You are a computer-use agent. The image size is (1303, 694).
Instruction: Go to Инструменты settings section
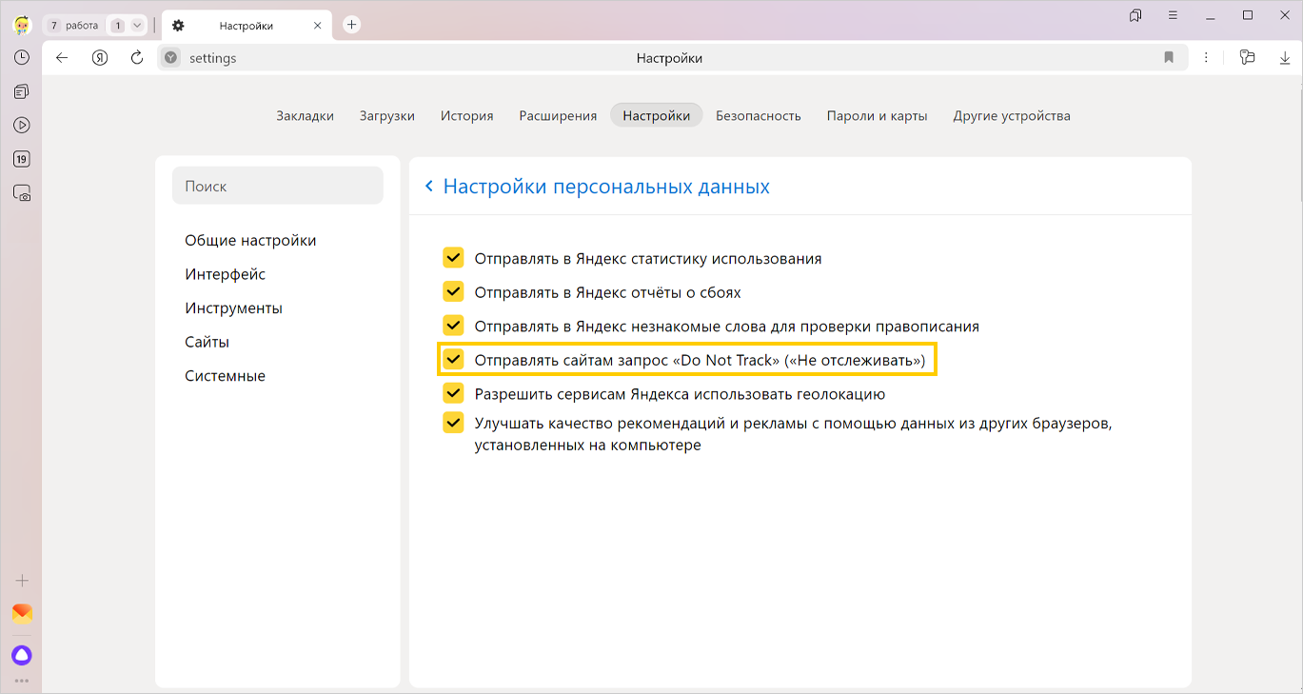point(233,308)
